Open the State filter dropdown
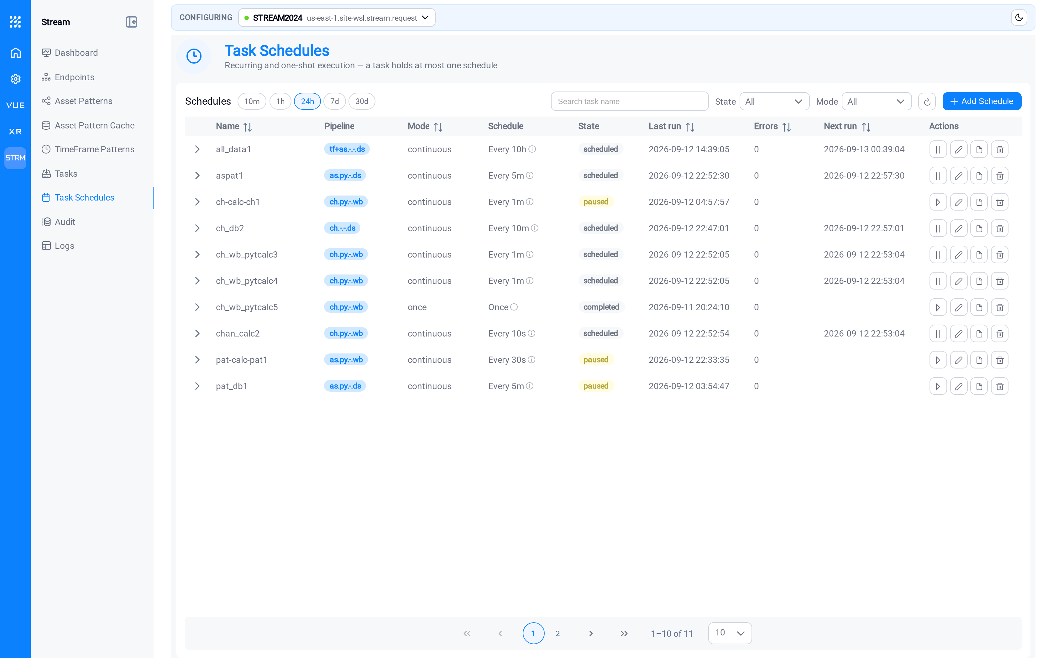The height and width of the screenshot is (658, 1053). [774, 102]
